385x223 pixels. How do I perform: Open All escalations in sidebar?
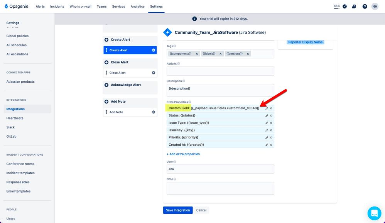(x=17, y=54)
